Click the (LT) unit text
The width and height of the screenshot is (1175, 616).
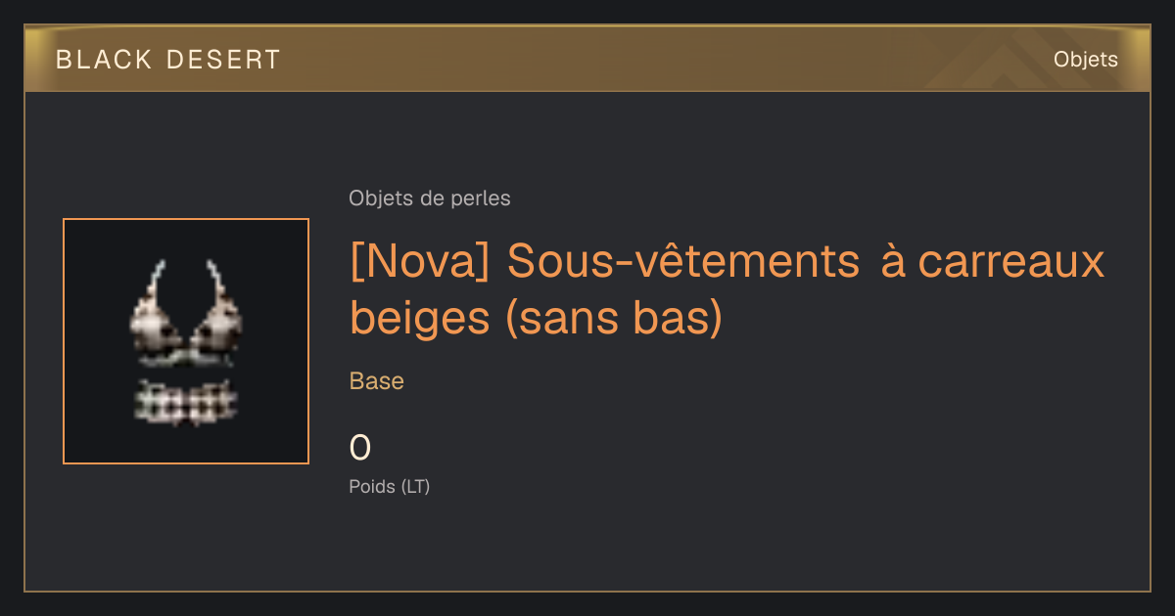tap(414, 486)
